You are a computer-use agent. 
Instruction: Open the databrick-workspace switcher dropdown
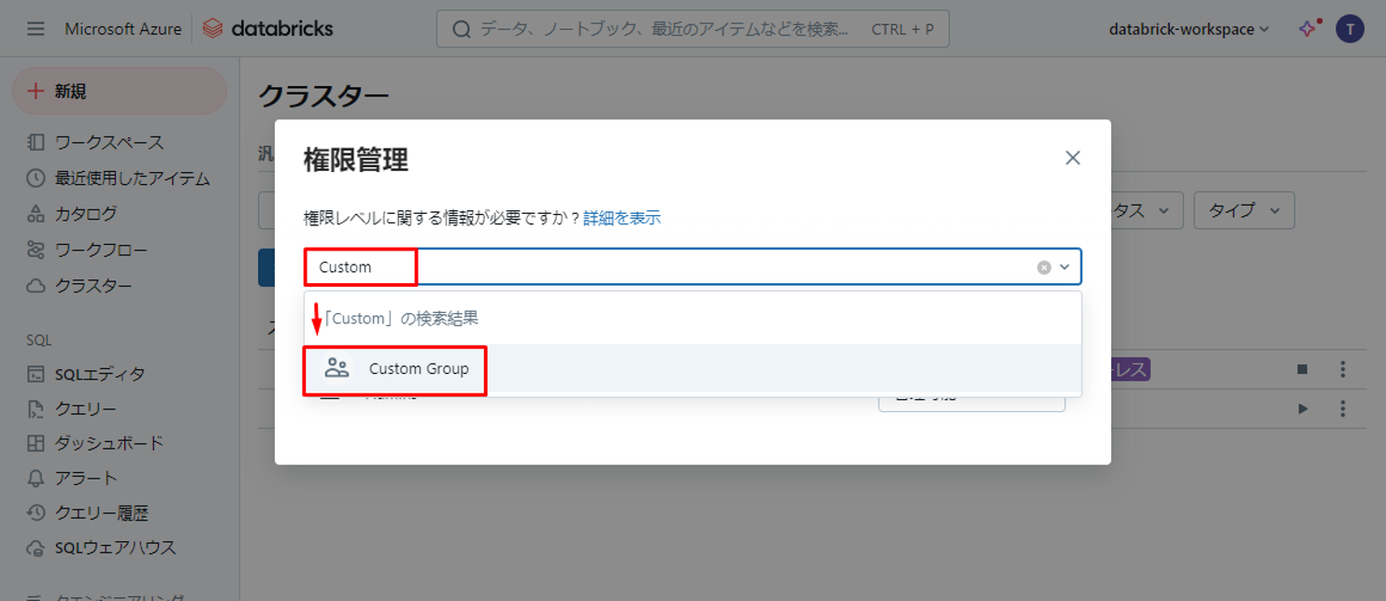(1188, 29)
